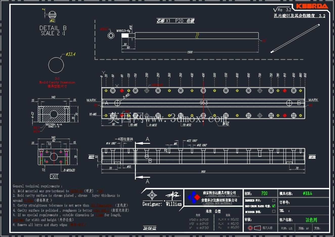
Task: Click the 孔内壁以及其余粗糙度 3.2 note
Action: coord(300,16)
